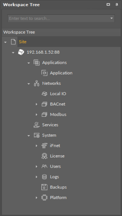Click the Networks topology icon
Image resolution: width=122 pixels, height=216 pixels.
pyautogui.click(x=37, y=83)
